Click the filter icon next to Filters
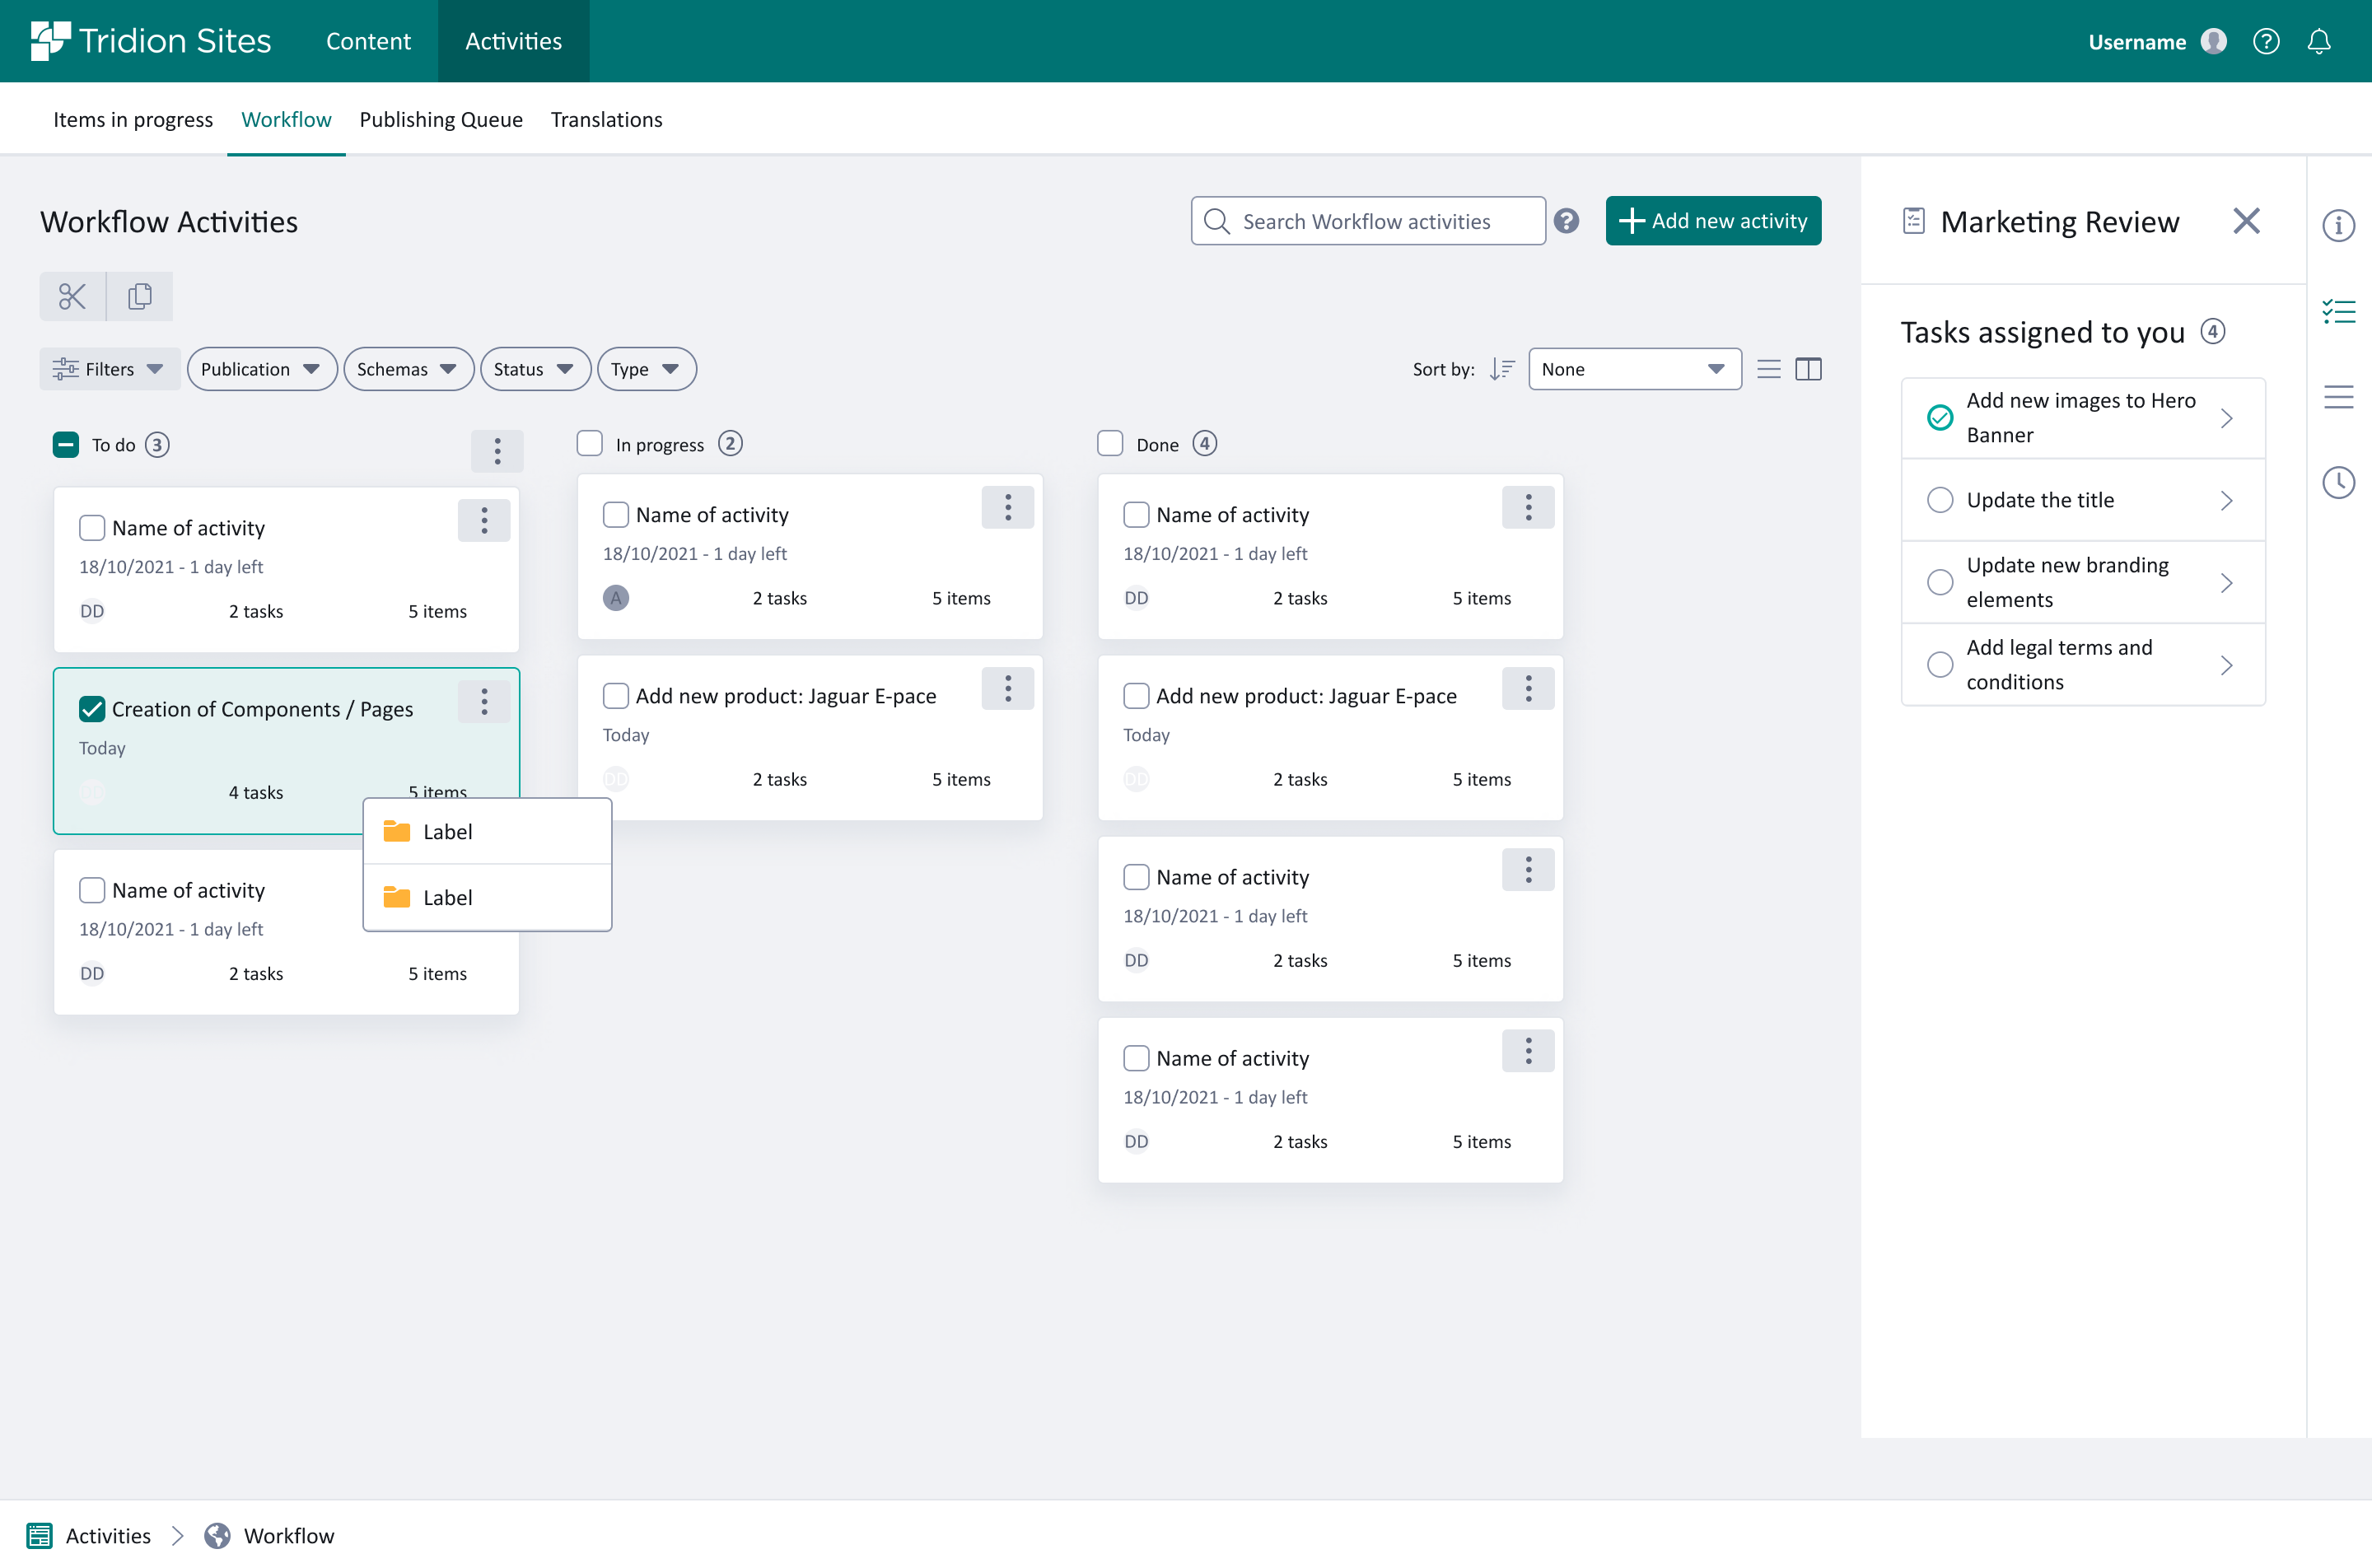This screenshot has width=2372, height=1568. point(65,369)
